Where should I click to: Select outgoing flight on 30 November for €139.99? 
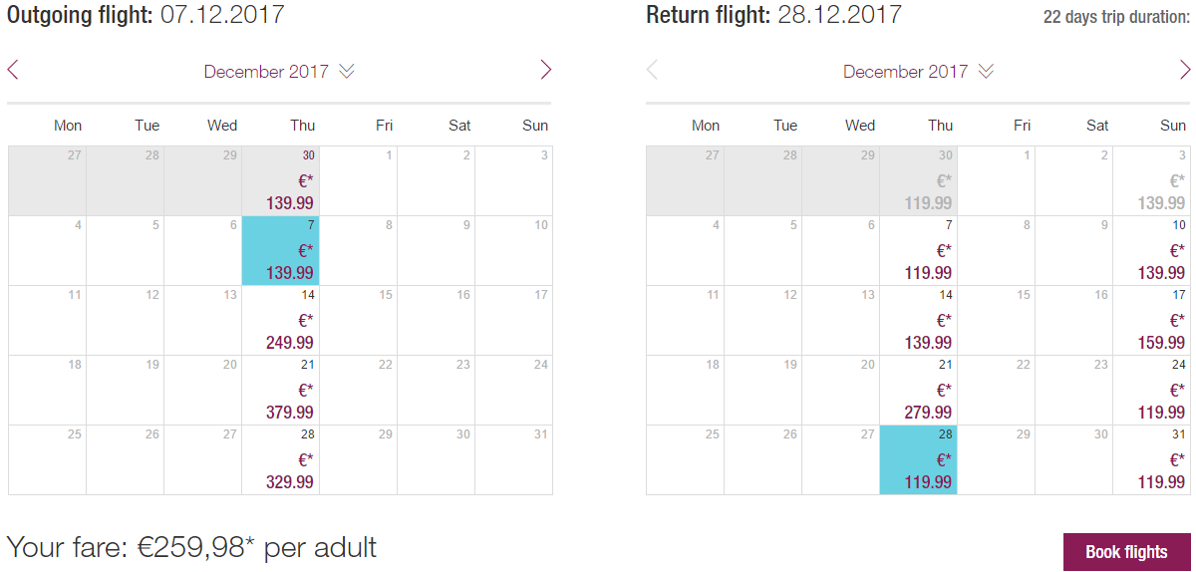[281, 181]
